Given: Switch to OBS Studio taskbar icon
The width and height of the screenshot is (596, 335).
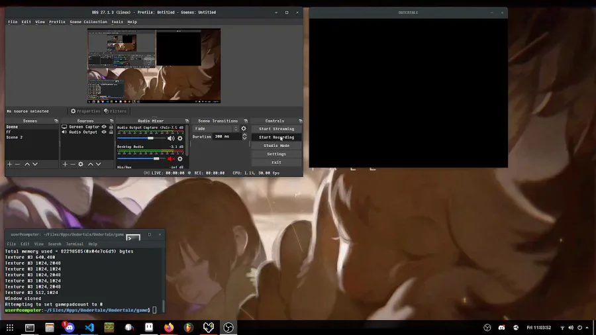Looking at the screenshot, I should click(228, 328).
